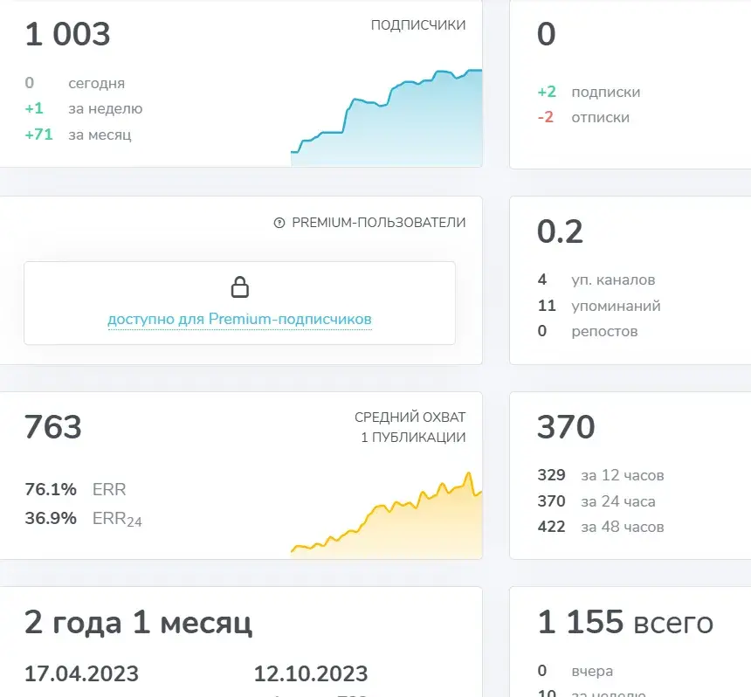Click the "ПОДПИСЧИКИ" card label
The image size is (751, 697).
418,25
